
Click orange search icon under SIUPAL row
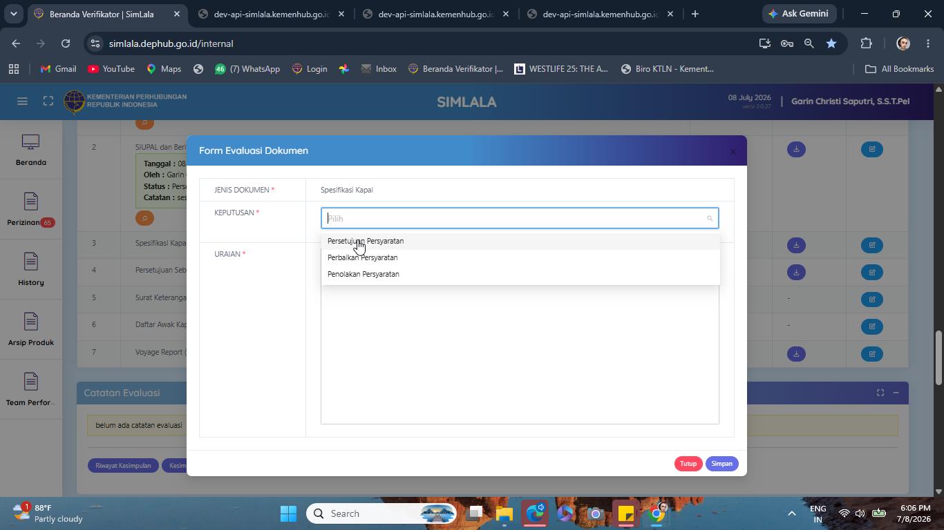pos(144,218)
